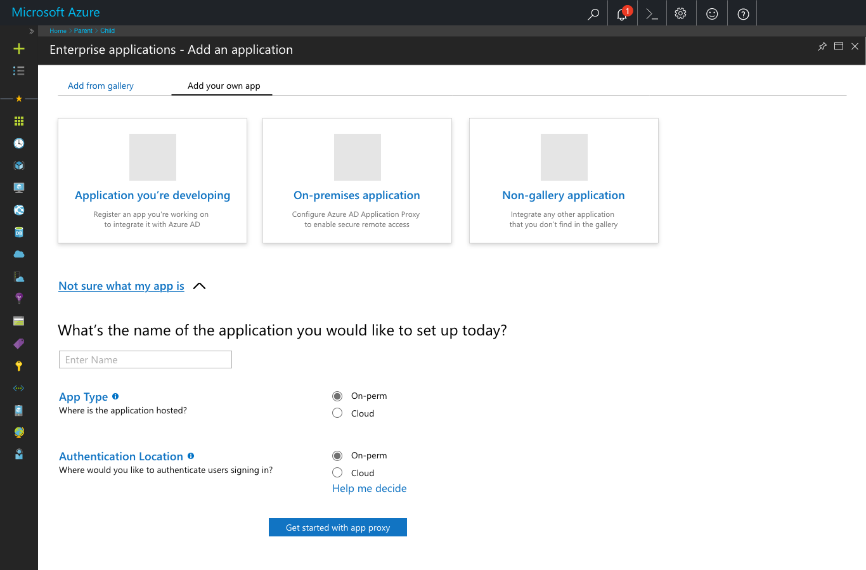Select Cloud under App Type
Viewport: 866px width, 570px height.
coord(337,413)
